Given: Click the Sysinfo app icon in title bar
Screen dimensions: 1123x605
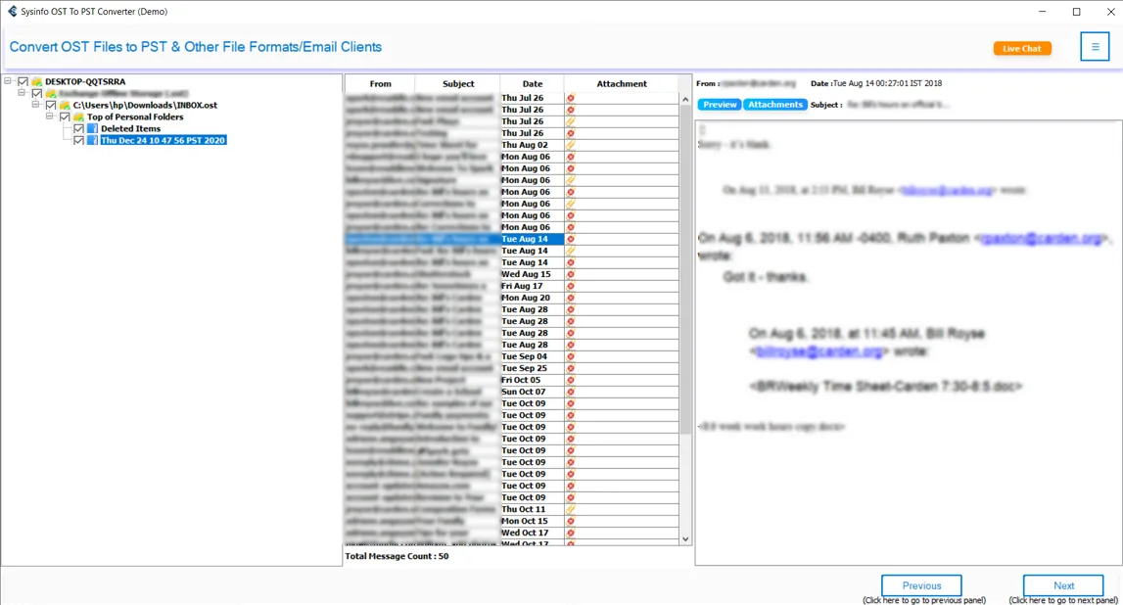Looking at the screenshot, I should point(12,12).
